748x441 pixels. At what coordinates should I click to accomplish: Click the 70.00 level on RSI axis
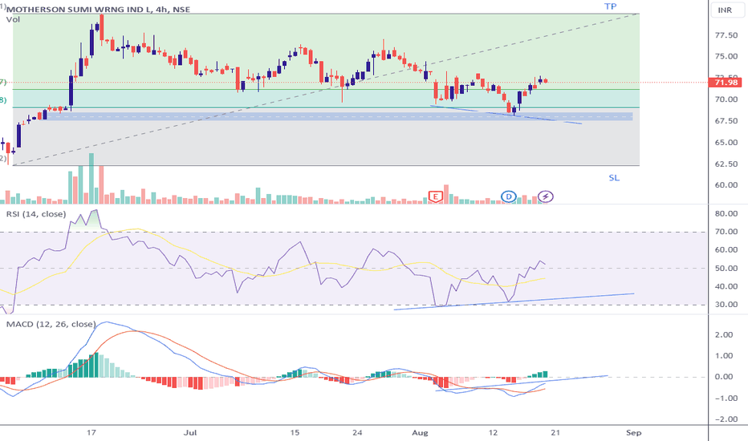point(726,232)
